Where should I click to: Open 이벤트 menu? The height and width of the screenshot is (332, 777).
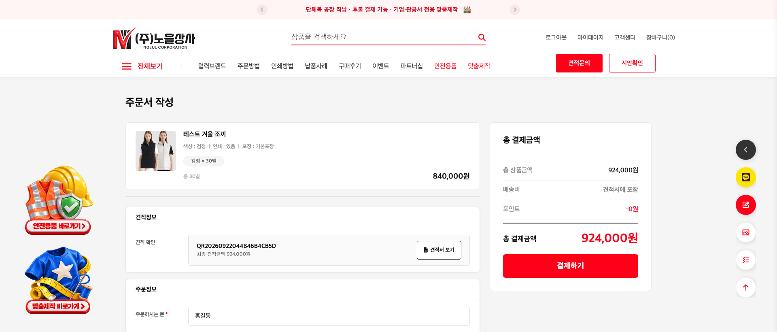[x=381, y=66]
